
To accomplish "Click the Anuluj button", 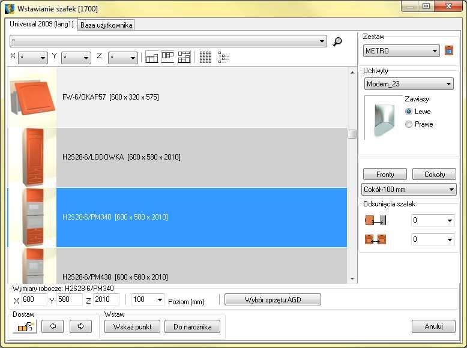I will tap(433, 326).
